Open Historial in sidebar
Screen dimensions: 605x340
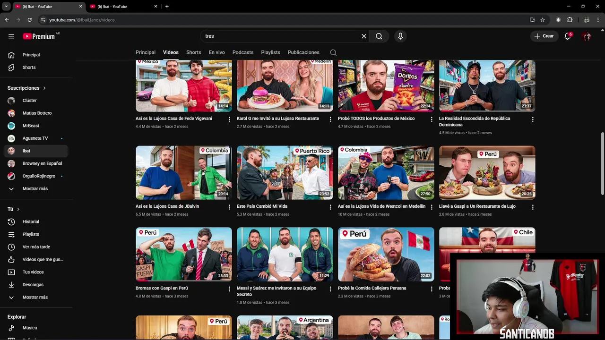tap(36, 221)
